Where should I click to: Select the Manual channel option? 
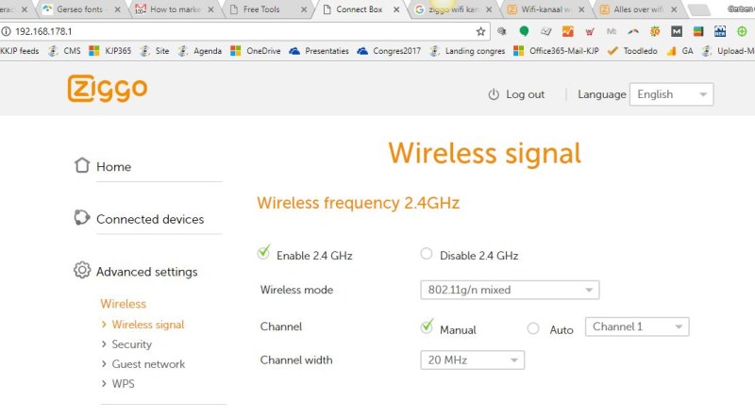(427, 328)
